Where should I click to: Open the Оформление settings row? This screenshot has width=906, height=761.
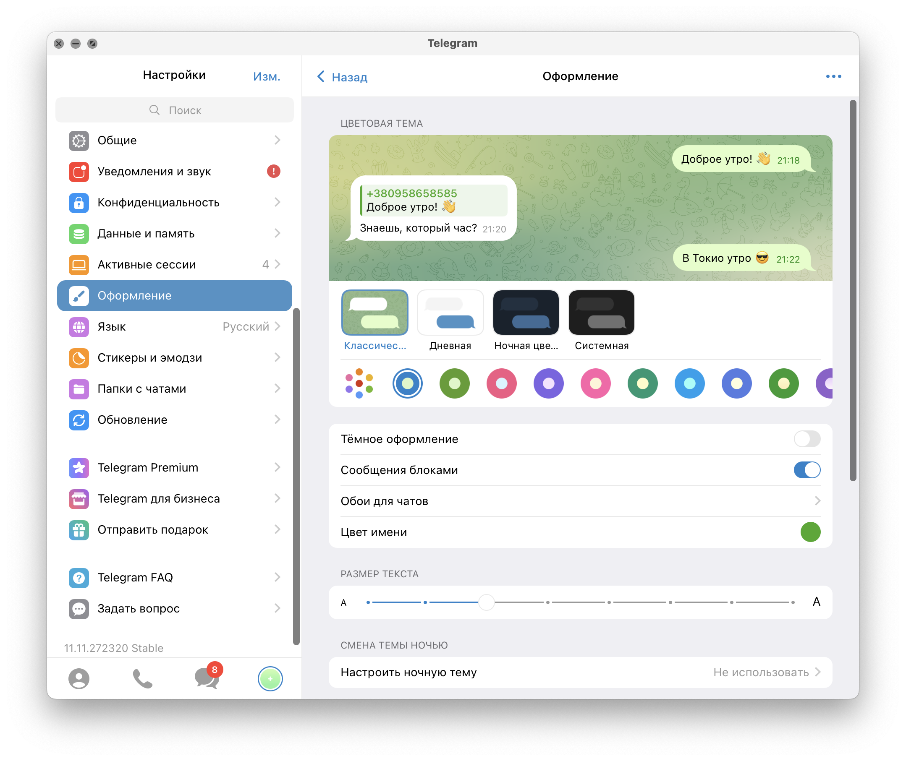pos(174,295)
